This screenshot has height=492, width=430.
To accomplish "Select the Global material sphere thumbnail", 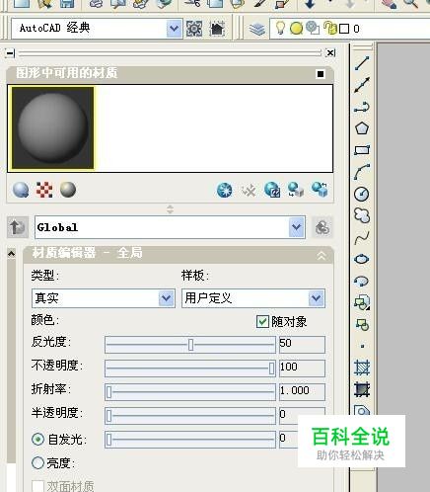I will pyautogui.click(x=52, y=128).
